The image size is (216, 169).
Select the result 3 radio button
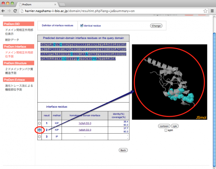(x=40, y=136)
